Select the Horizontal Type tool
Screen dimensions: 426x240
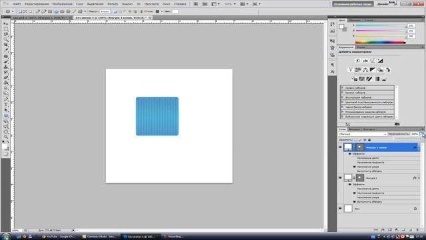click(x=6, y=105)
